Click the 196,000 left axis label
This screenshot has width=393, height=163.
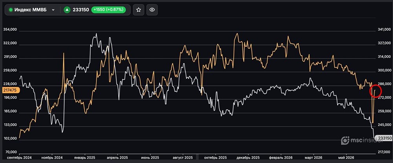tap(10, 98)
